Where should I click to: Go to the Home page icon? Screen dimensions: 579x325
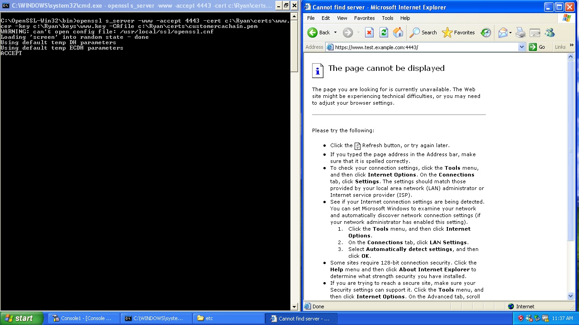[398, 32]
